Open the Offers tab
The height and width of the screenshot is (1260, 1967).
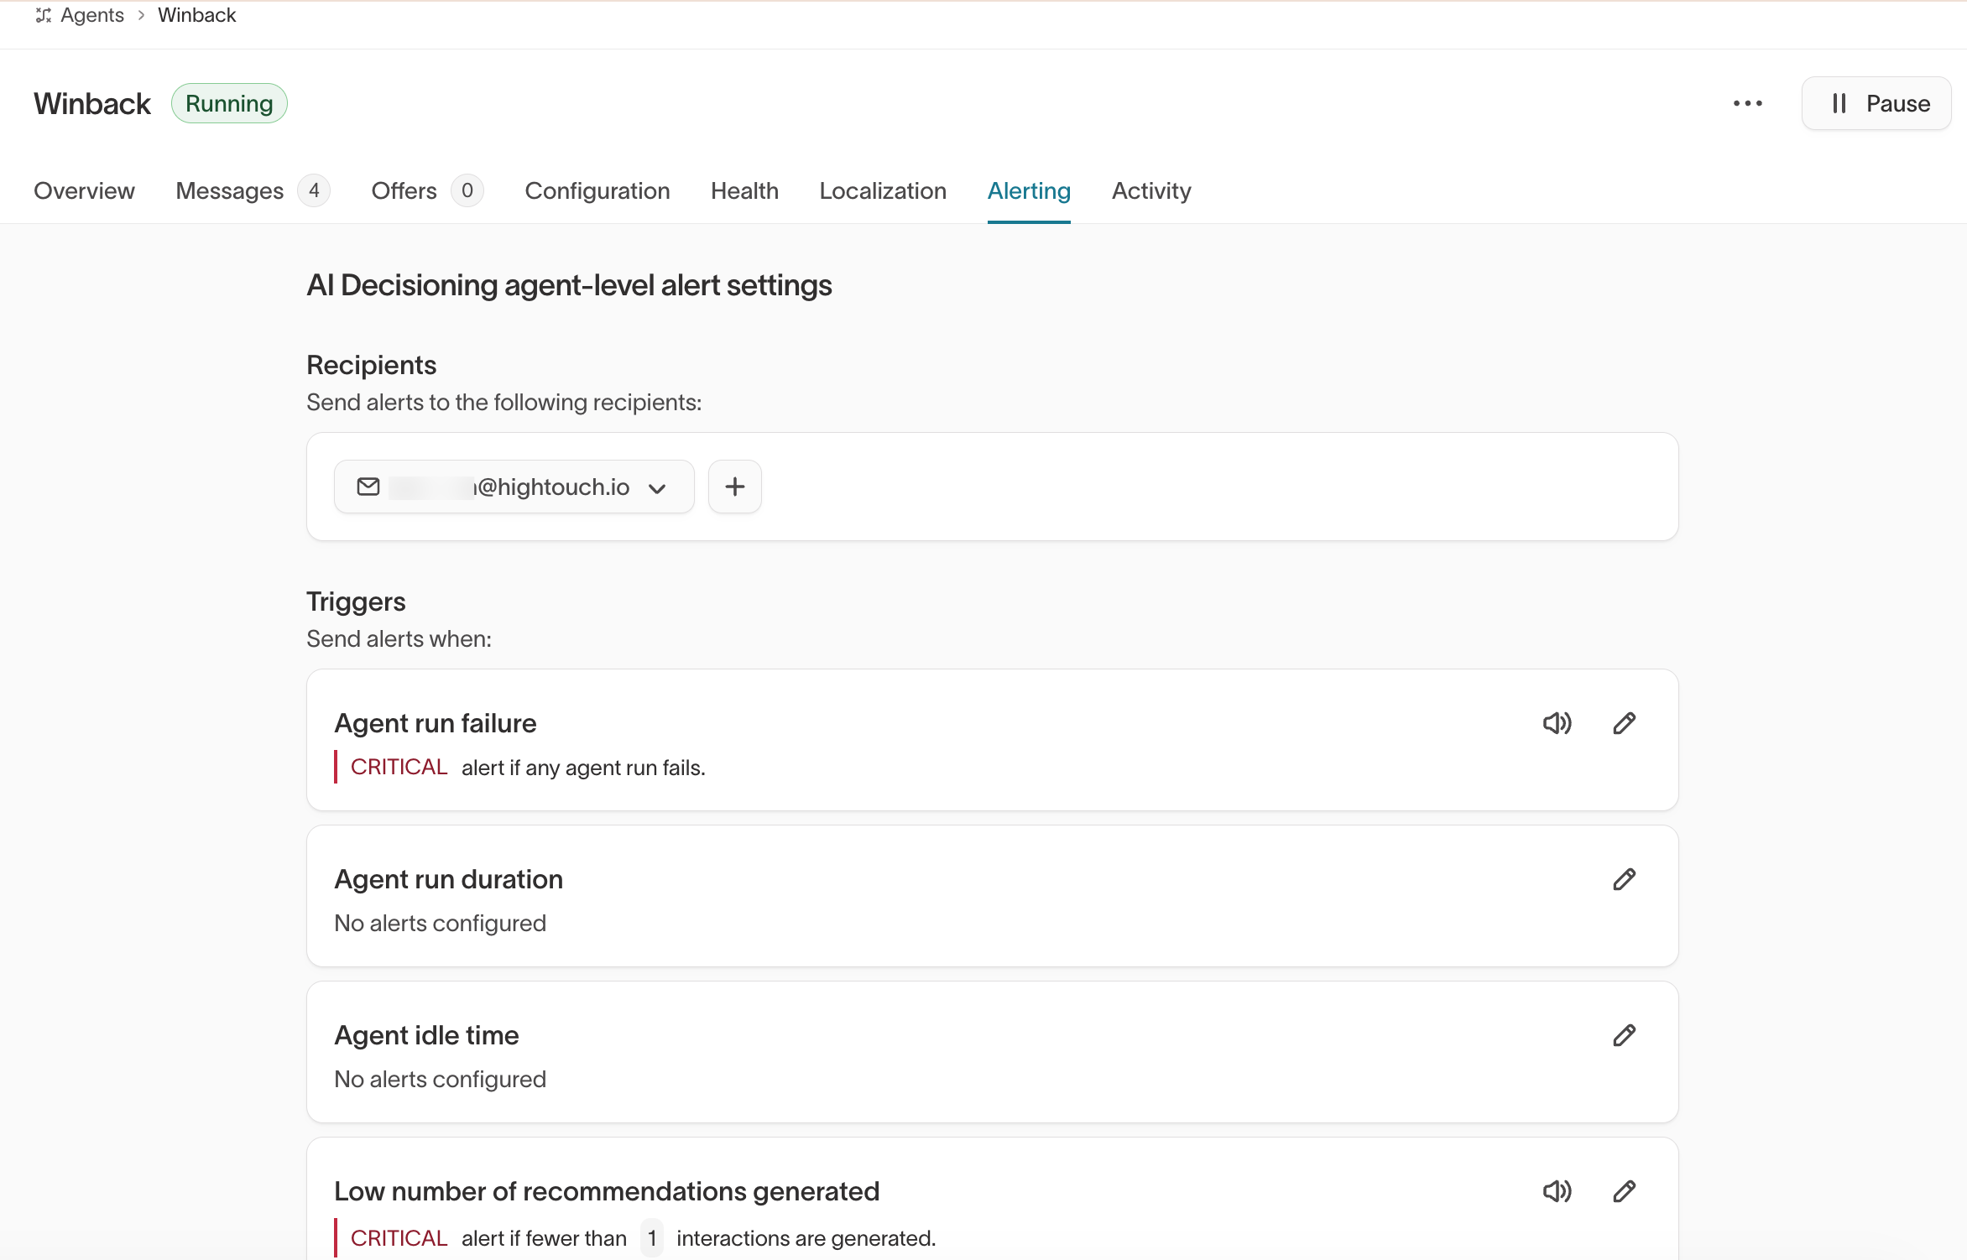click(x=427, y=191)
